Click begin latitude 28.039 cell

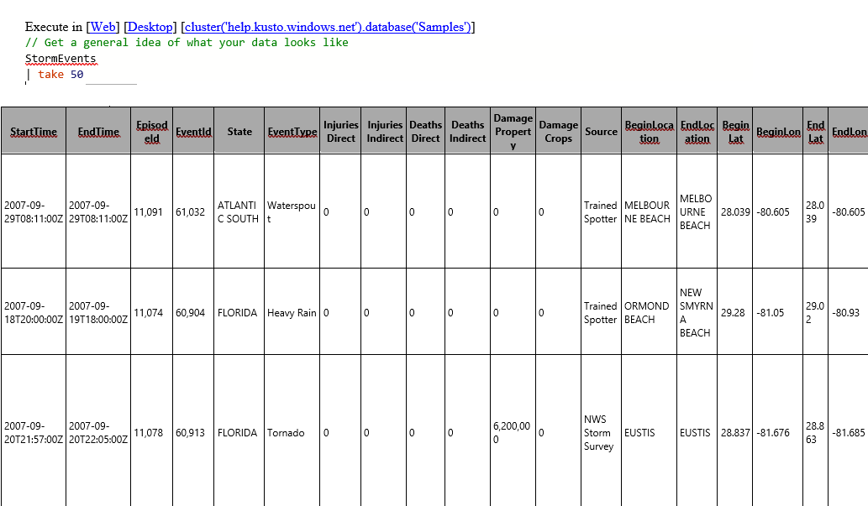point(735,211)
